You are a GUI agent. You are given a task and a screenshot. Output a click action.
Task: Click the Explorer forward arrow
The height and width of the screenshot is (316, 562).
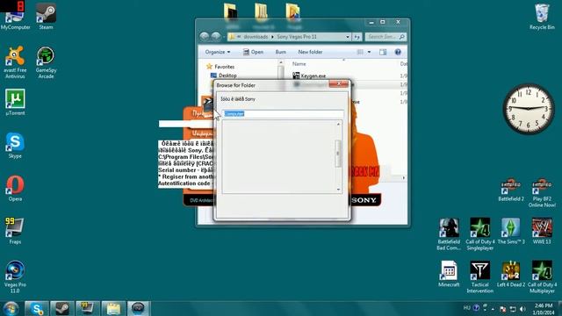(x=216, y=37)
